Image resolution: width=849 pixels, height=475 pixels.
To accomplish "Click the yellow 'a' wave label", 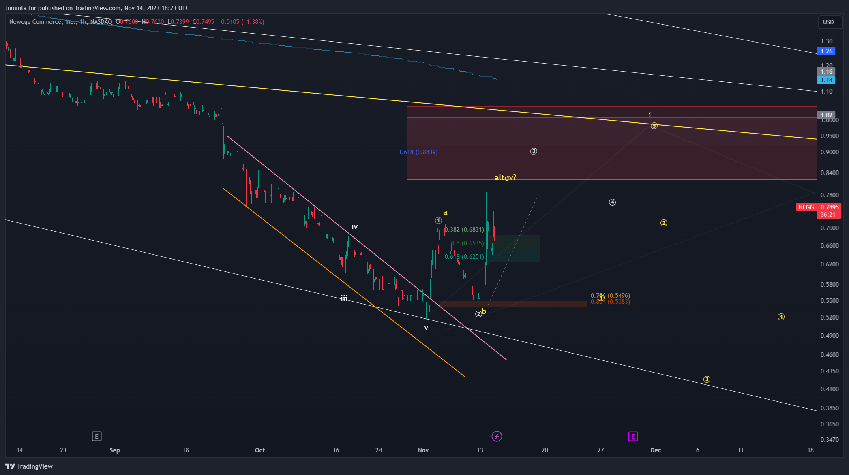I will (445, 212).
